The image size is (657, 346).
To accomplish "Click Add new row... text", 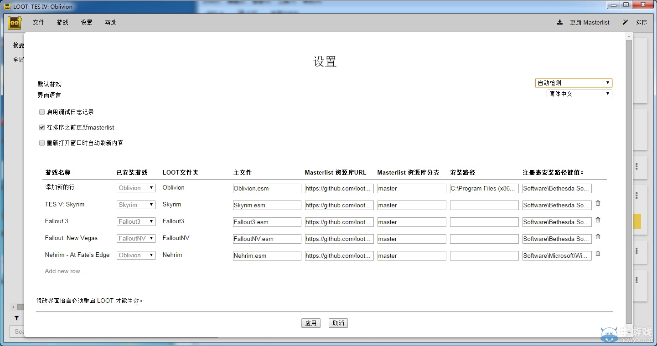I will 65,271.
